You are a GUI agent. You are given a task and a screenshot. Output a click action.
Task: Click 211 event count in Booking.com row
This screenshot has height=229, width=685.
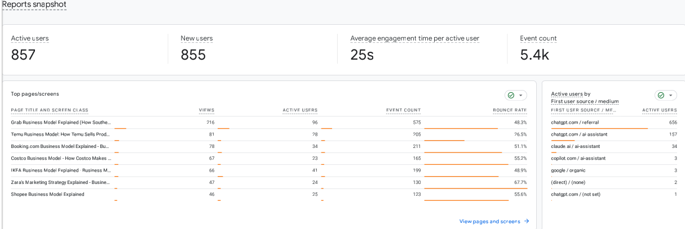pos(417,146)
